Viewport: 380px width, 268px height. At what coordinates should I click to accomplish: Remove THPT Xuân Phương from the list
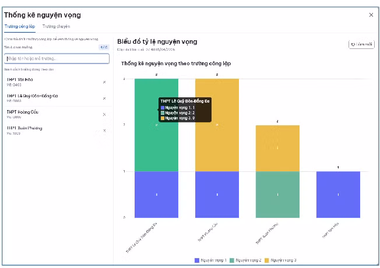coord(104,131)
